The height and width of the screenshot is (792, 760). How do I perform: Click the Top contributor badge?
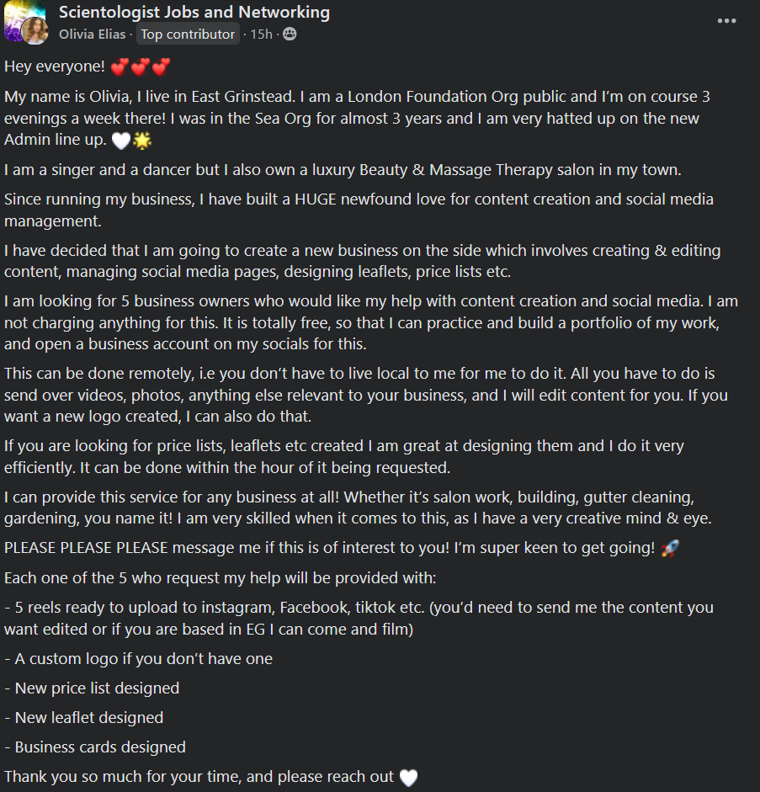(x=188, y=35)
